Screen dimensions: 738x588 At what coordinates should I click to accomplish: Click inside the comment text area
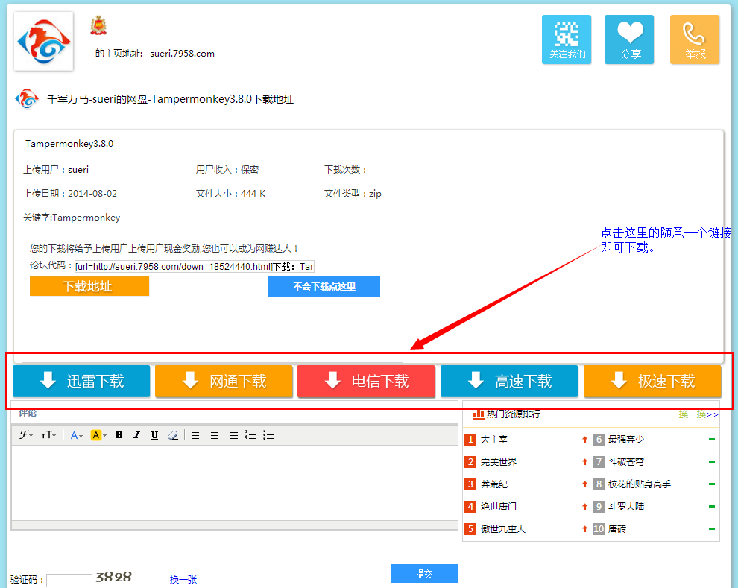tap(234, 483)
